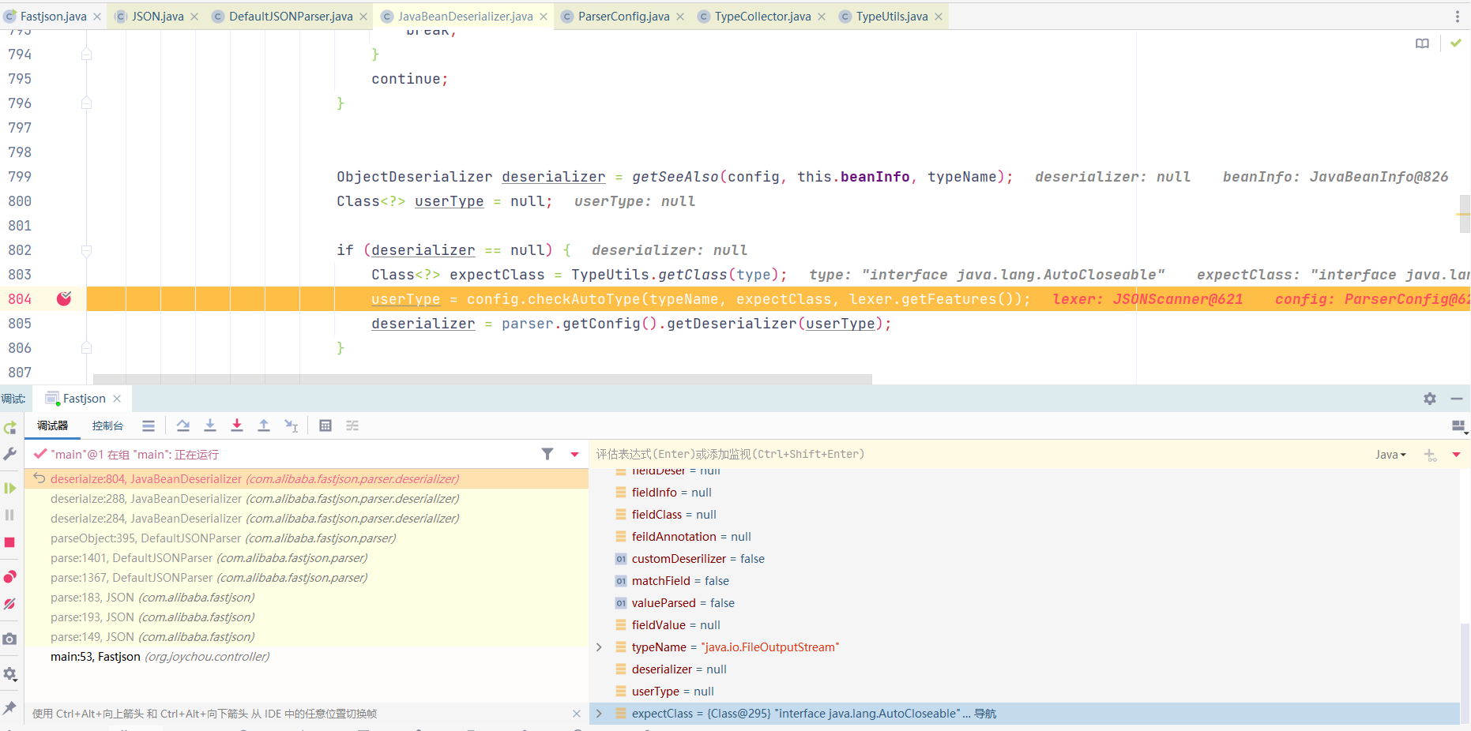The image size is (1471, 731).
Task: Click the evaluate expression input field
Action: (980, 454)
